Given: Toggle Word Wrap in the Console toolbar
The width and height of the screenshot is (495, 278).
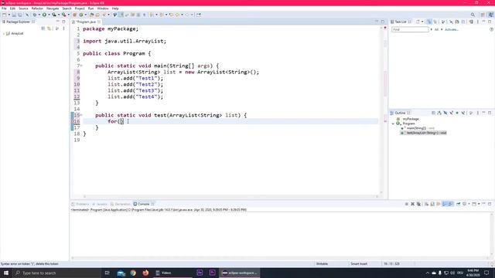Looking at the screenshot, I should click(439, 204).
